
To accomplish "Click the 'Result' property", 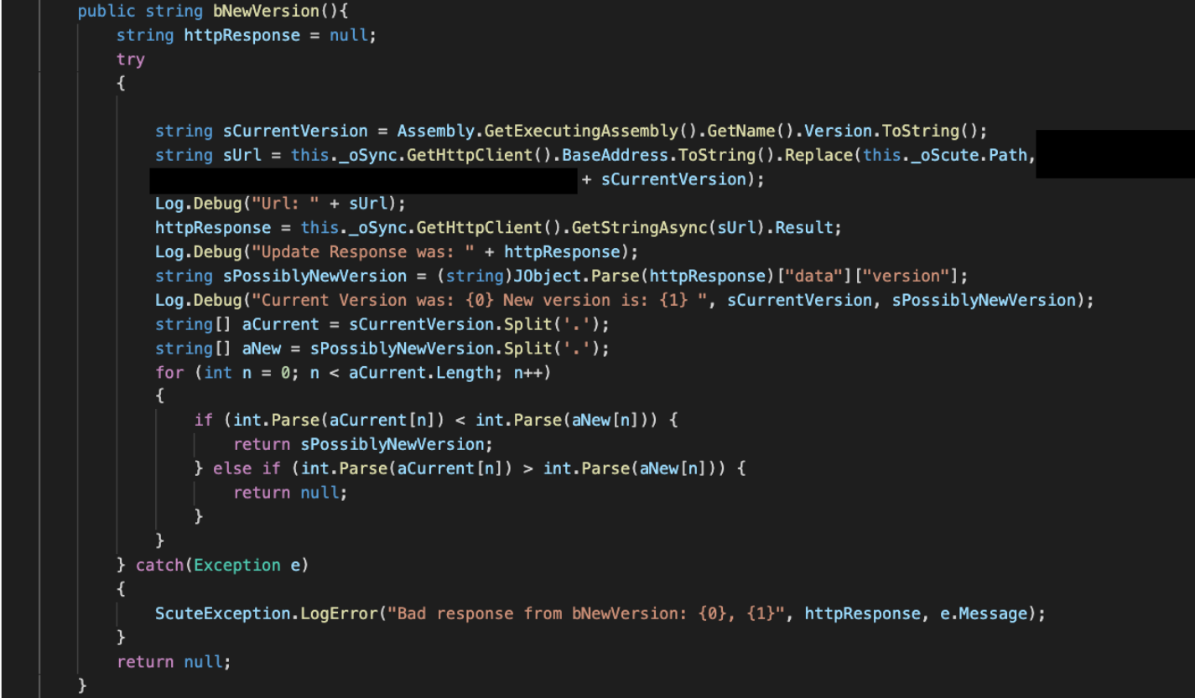I will (x=804, y=228).
